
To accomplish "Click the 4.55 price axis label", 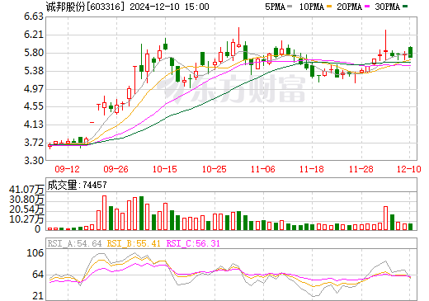I will [34, 106].
